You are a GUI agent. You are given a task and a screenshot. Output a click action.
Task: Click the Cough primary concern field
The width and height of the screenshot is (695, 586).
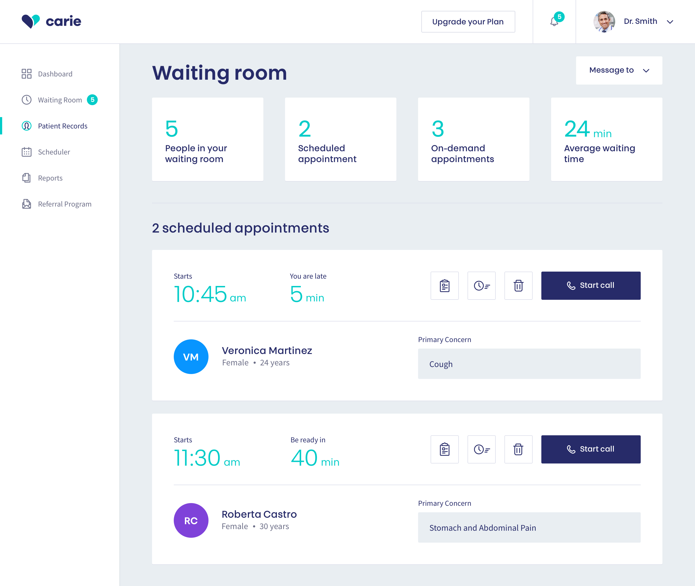pos(529,364)
